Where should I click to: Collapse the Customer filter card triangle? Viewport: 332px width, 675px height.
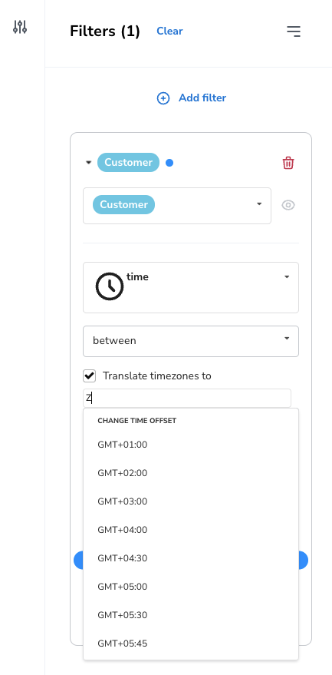[89, 163]
